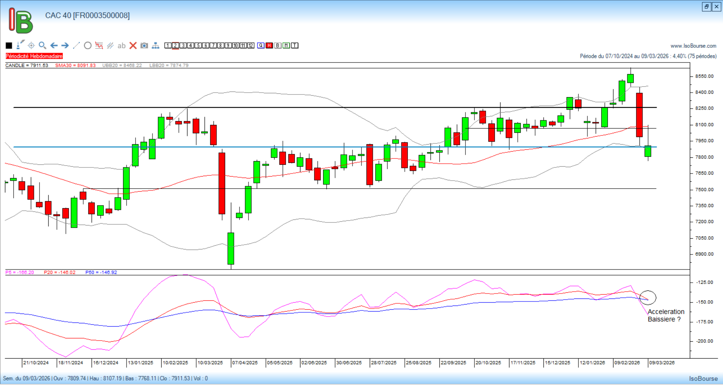The height and width of the screenshot is (385, 723).
Task: Click the black color square
Action: (9, 46)
